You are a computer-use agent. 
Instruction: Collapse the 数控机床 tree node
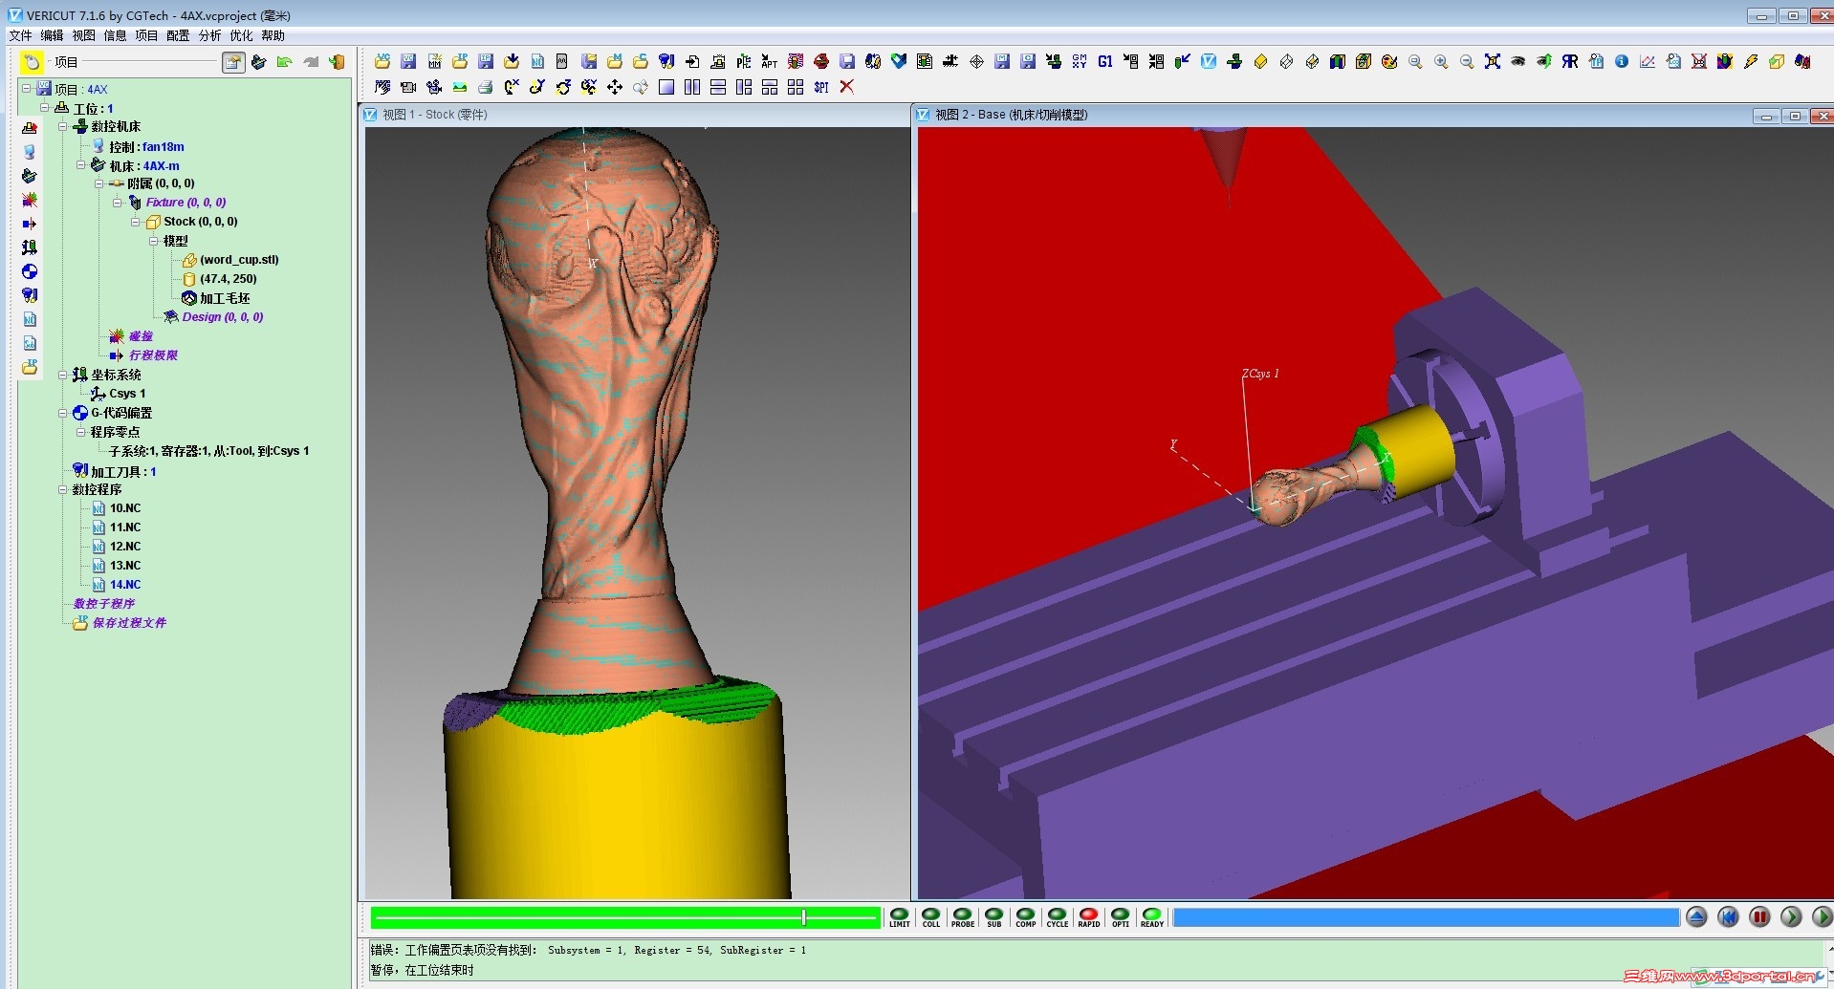[x=63, y=126]
